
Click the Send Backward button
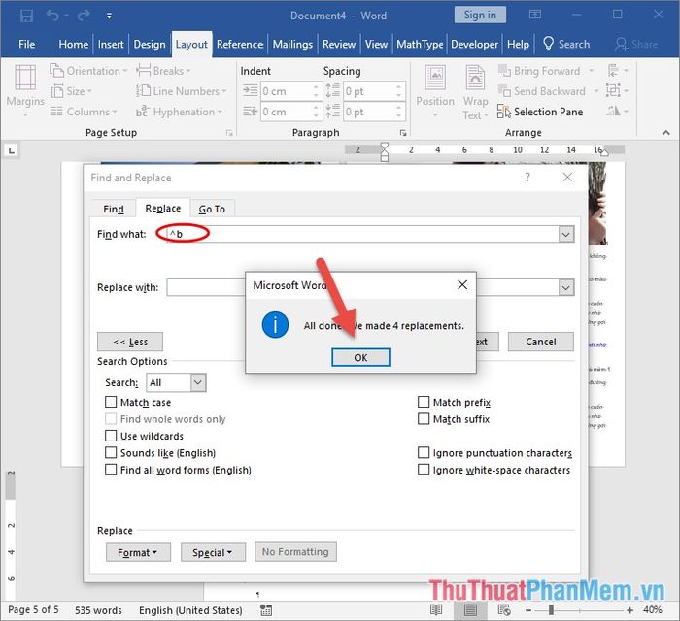(x=549, y=91)
